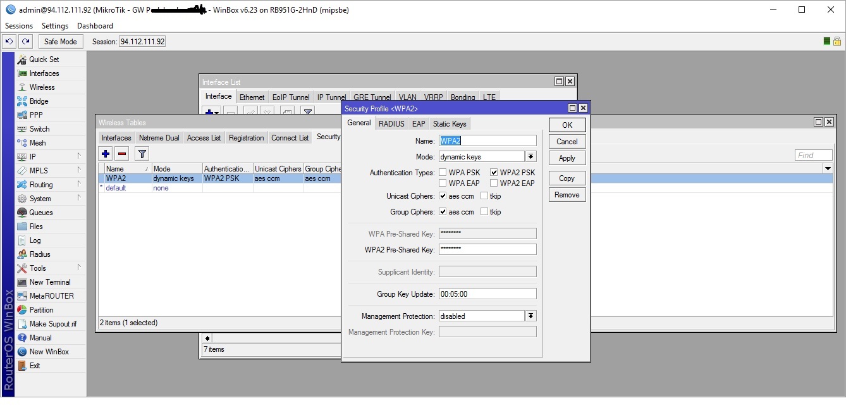Click the lock icon in top-right toolbar

click(837, 41)
